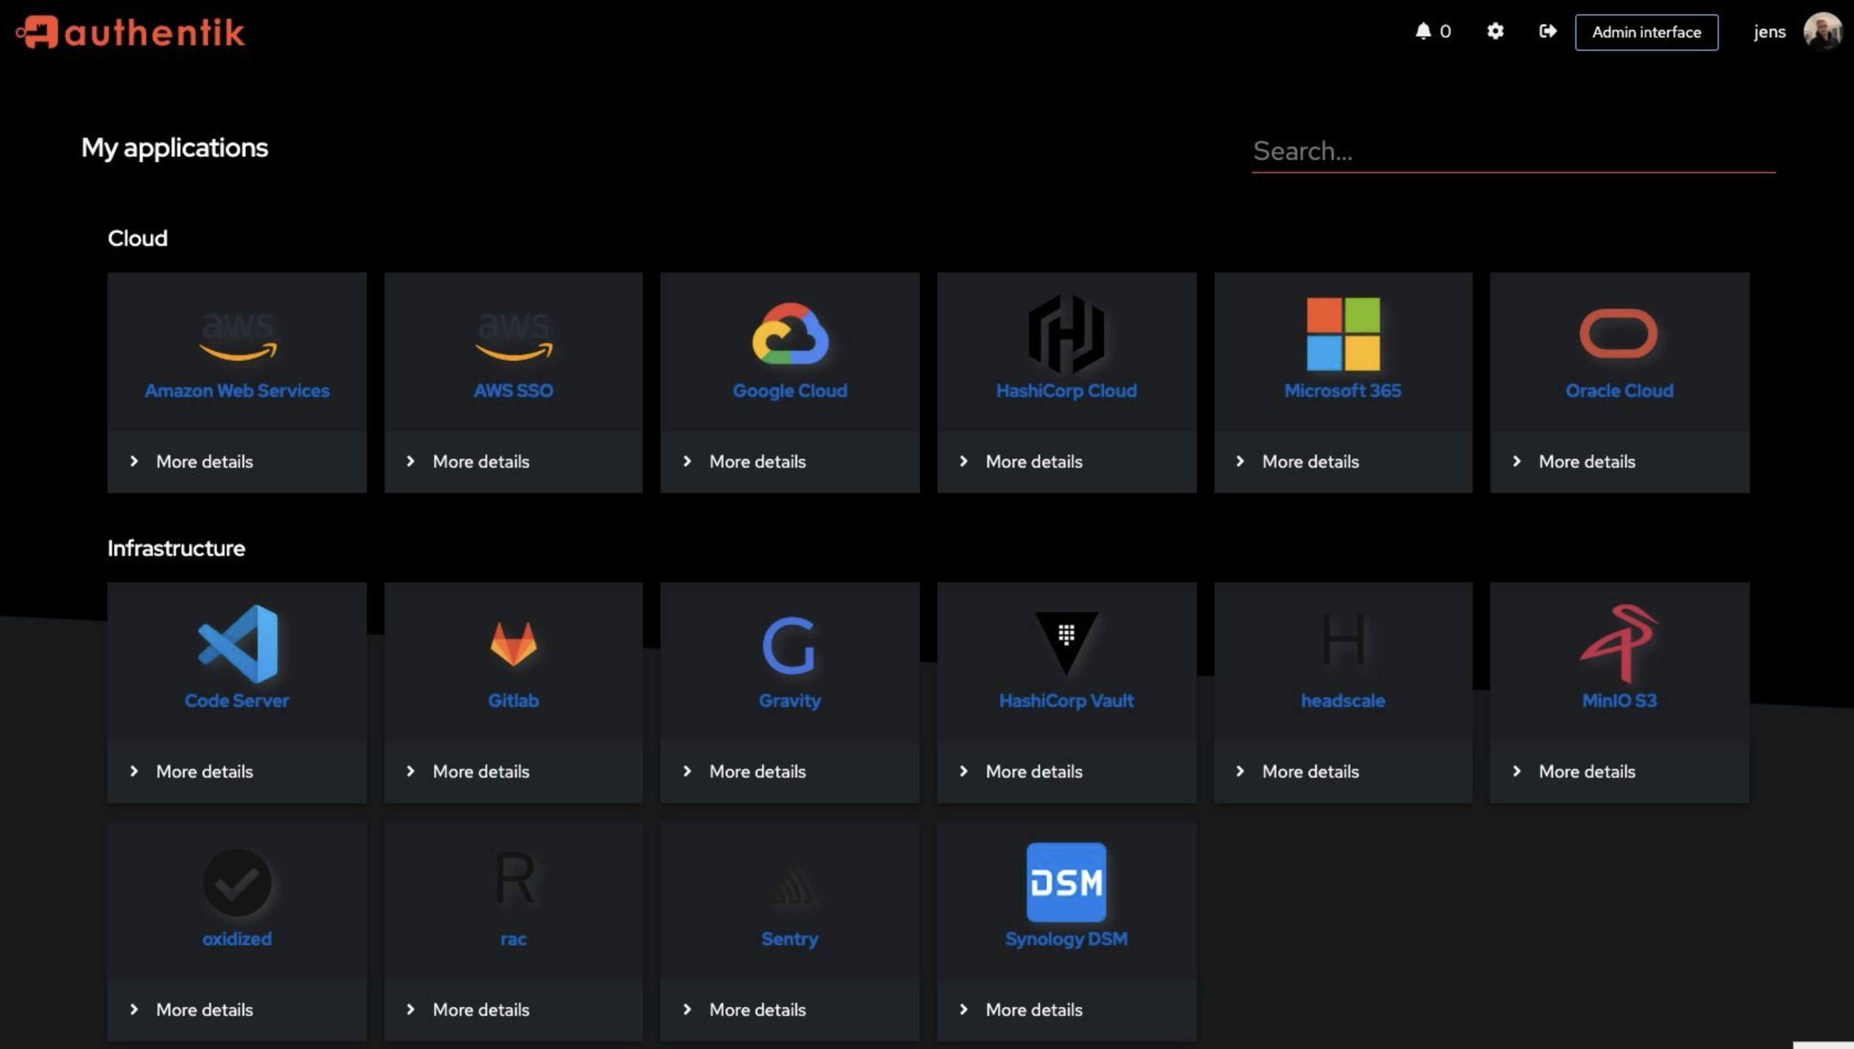1854x1049 pixels.
Task: Show More details for MinIO S3
Action: tap(1619, 771)
